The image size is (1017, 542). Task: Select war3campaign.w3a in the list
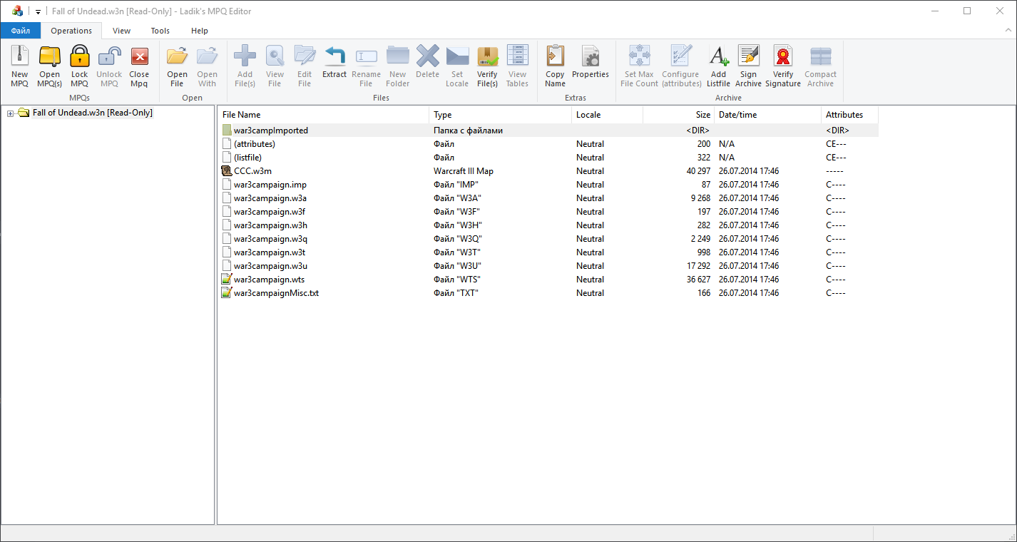click(x=548, y=198)
